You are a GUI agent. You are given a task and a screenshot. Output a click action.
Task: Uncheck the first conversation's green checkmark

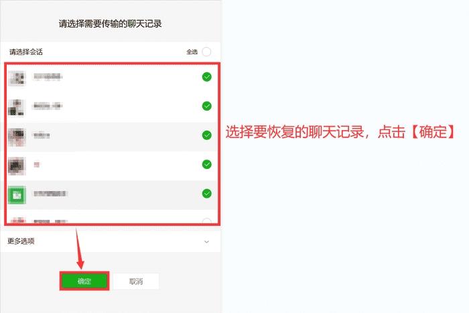(x=206, y=77)
